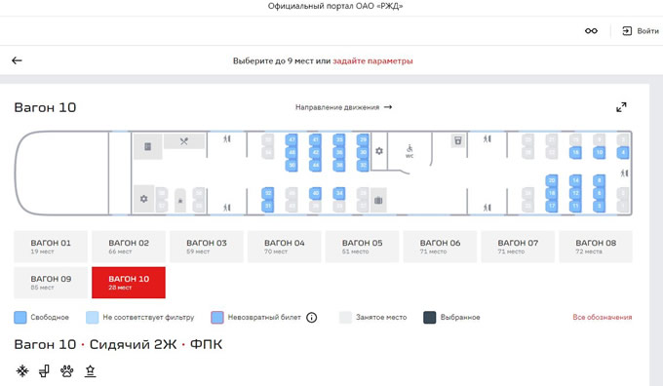Switch to Вагон 07 tab

pos(518,247)
